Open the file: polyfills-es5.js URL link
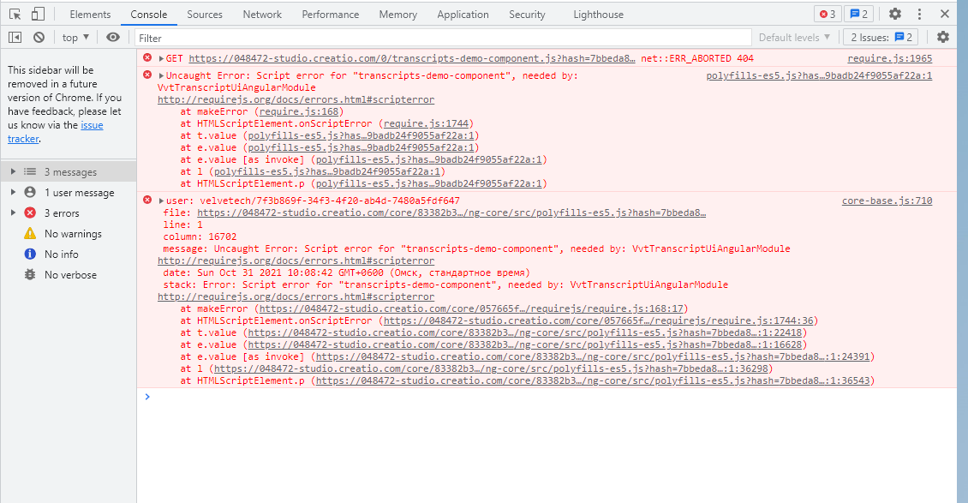 [451, 213]
